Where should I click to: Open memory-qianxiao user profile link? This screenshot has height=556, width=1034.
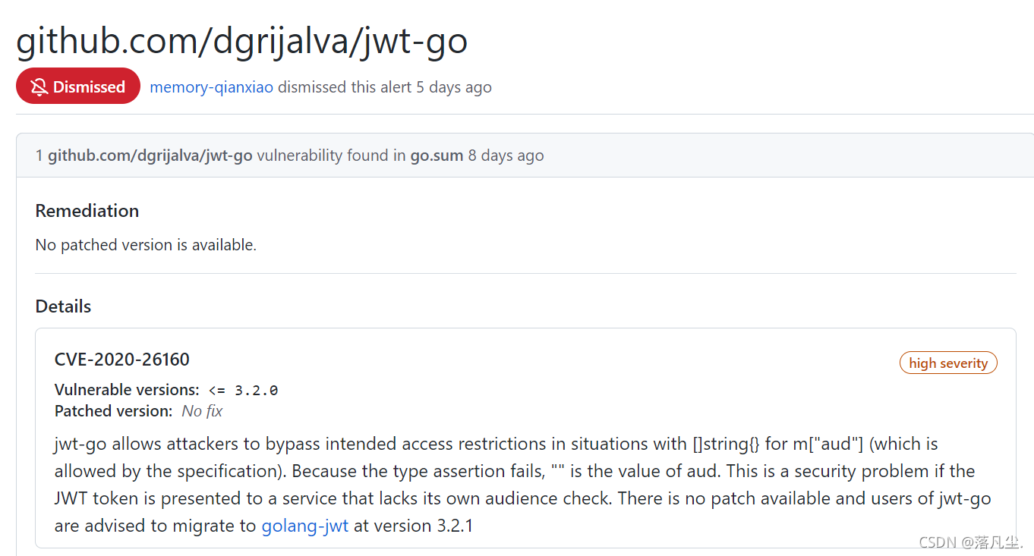212,87
